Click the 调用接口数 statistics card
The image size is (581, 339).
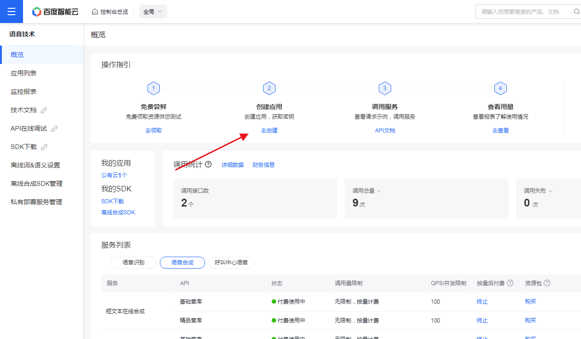[255, 199]
